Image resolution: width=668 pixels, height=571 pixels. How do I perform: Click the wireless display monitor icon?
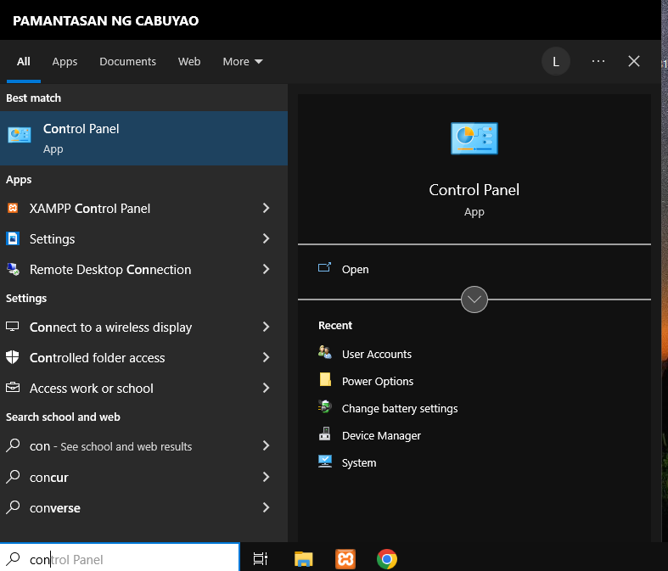(x=13, y=327)
